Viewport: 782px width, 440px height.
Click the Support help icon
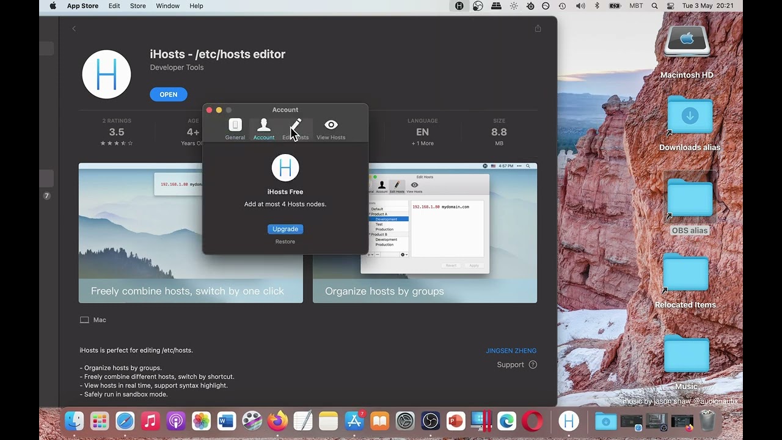pos(533,365)
